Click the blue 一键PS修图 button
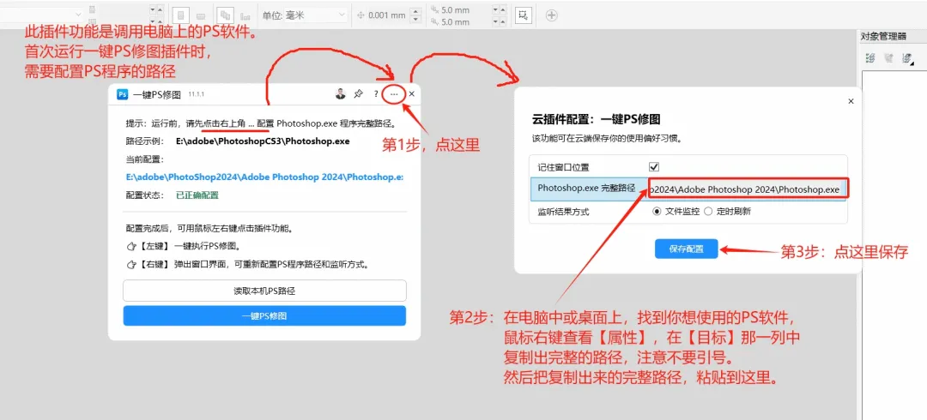Image resolution: width=927 pixels, height=420 pixels. [x=264, y=316]
